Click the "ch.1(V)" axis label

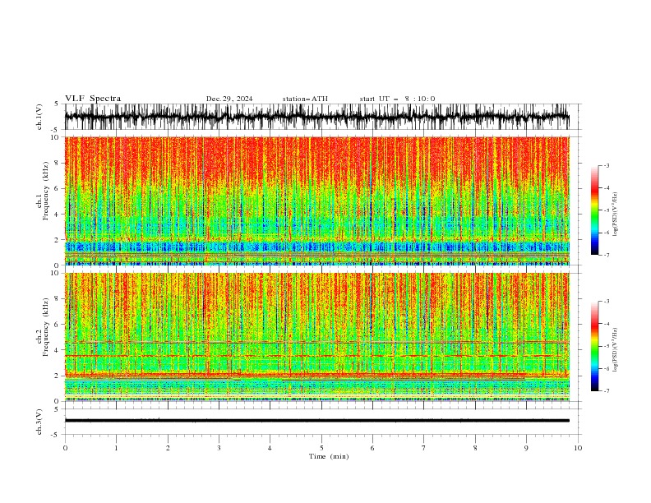tap(39, 117)
